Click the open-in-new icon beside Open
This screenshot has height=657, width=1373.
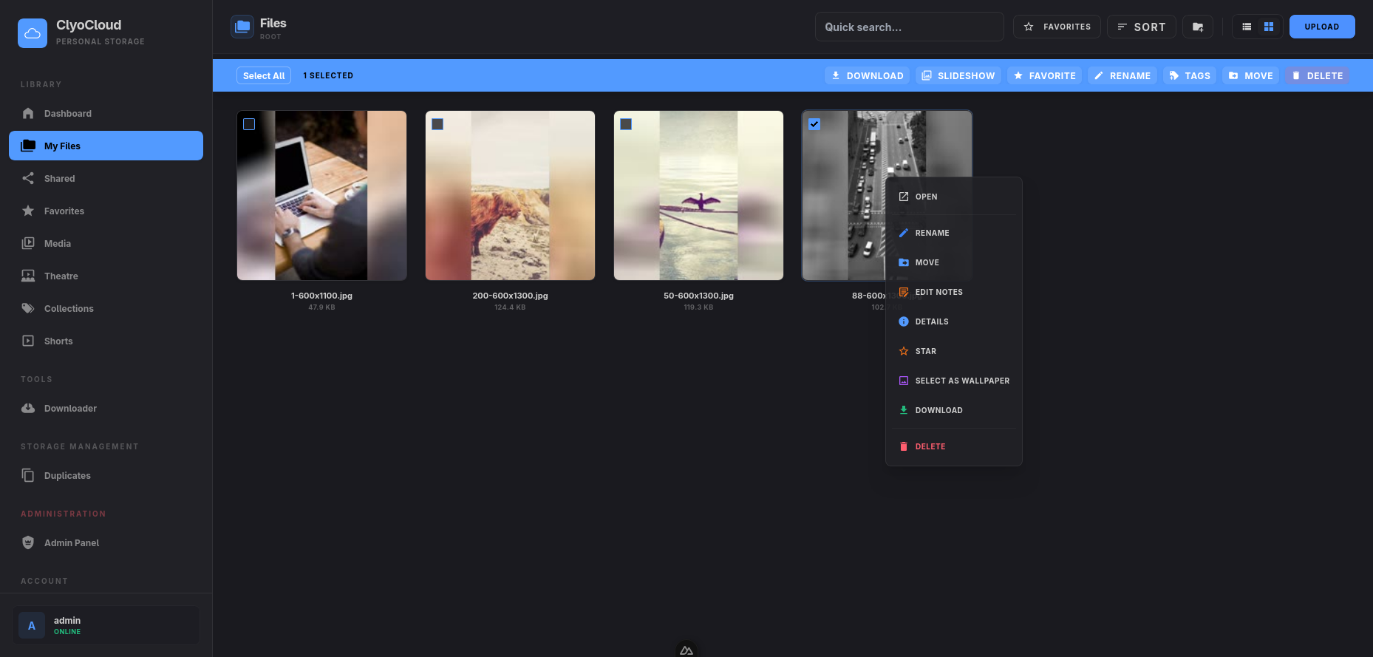[x=904, y=197]
